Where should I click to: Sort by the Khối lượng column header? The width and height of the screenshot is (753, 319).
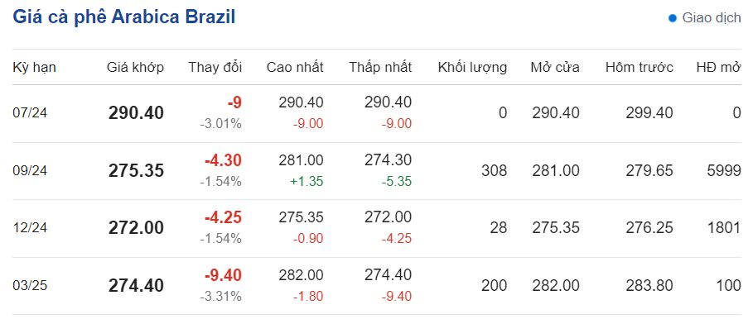472,68
